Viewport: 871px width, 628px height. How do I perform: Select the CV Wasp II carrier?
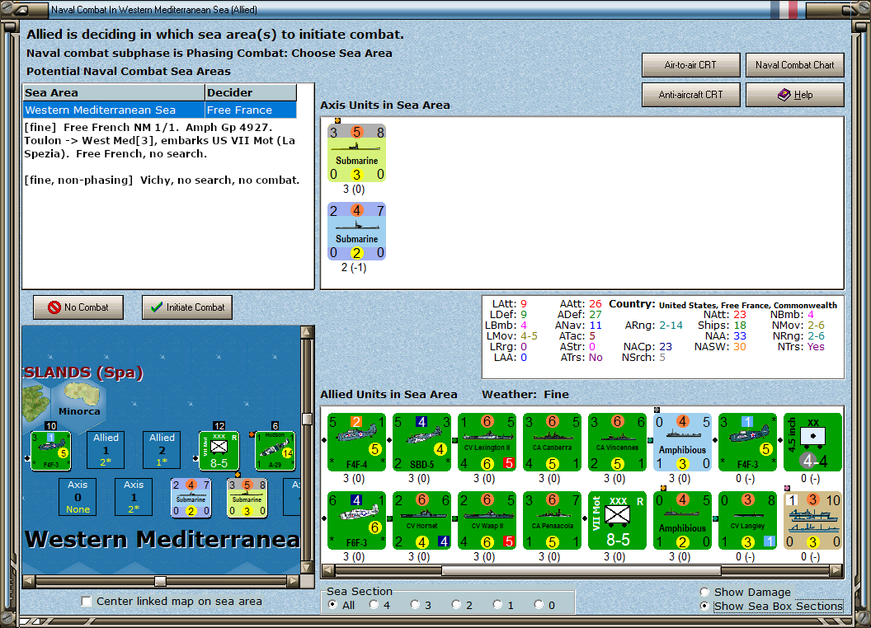point(487,520)
